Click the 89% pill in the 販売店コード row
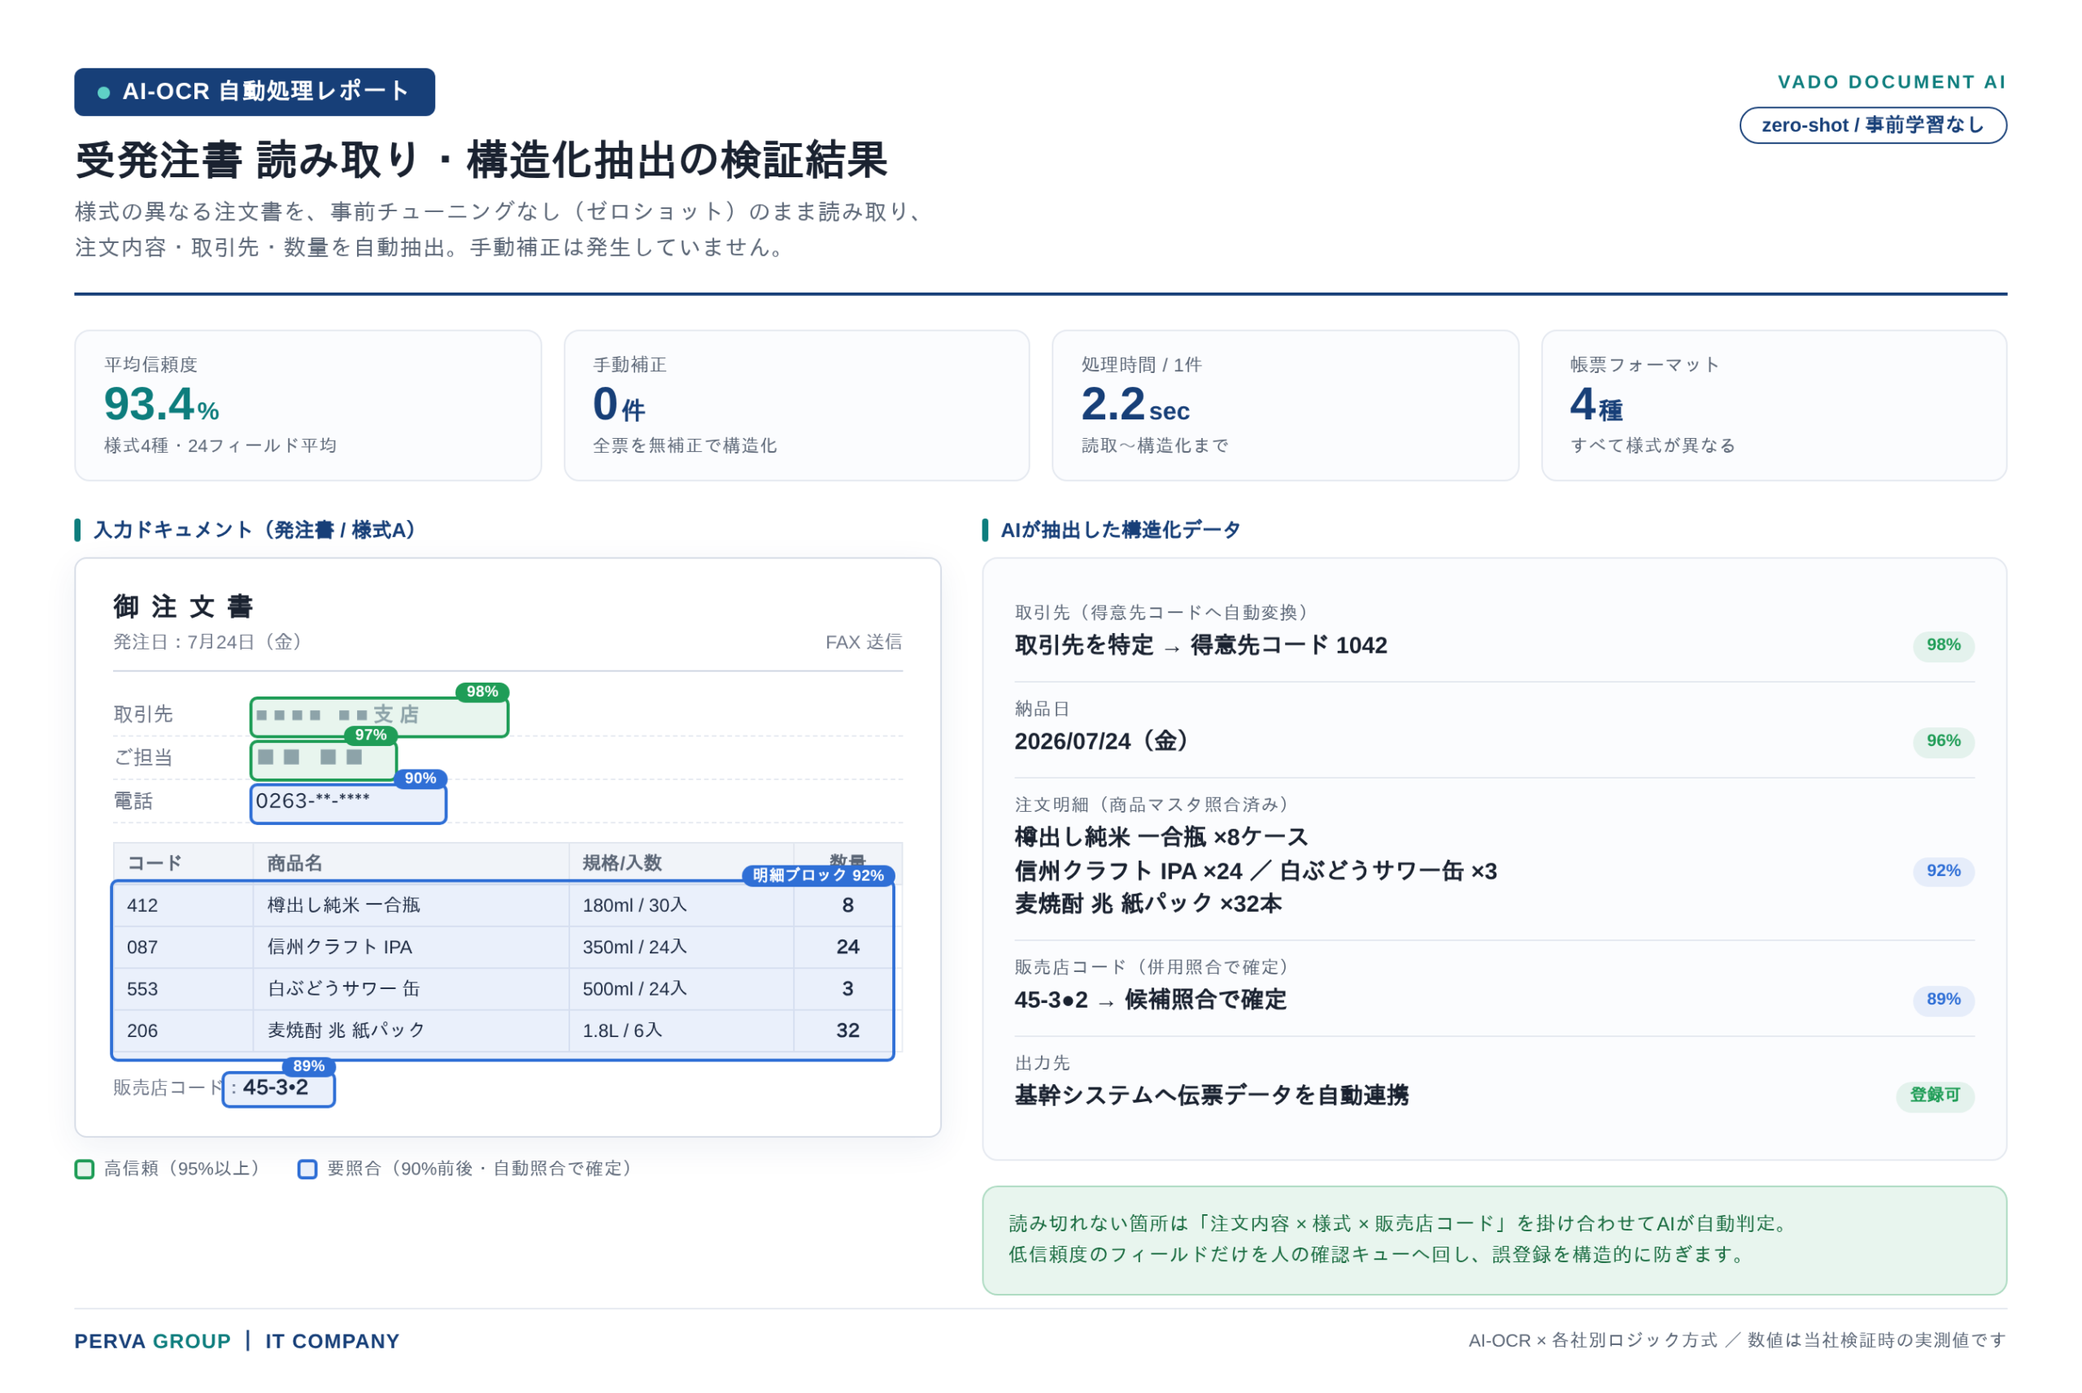 click(1943, 1000)
